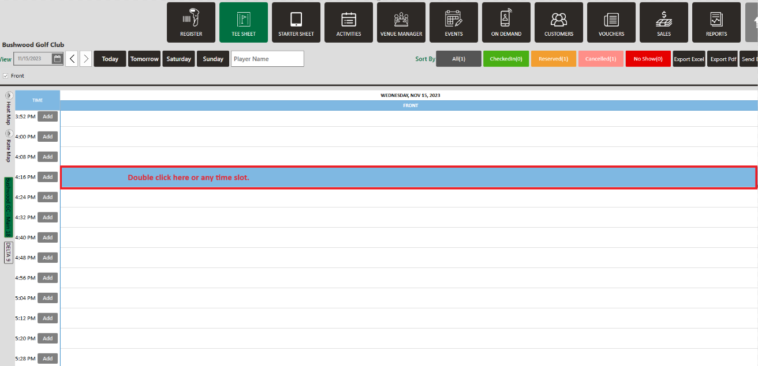Add a booking at 5:04 PM
This screenshot has height=366, width=758.
pos(47,298)
